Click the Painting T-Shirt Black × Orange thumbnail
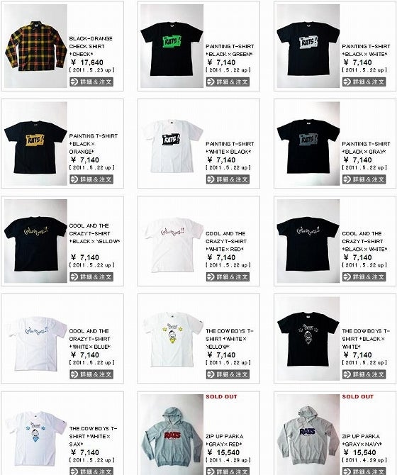The width and height of the screenshot is (397, 475). click(x=35, y=144)
